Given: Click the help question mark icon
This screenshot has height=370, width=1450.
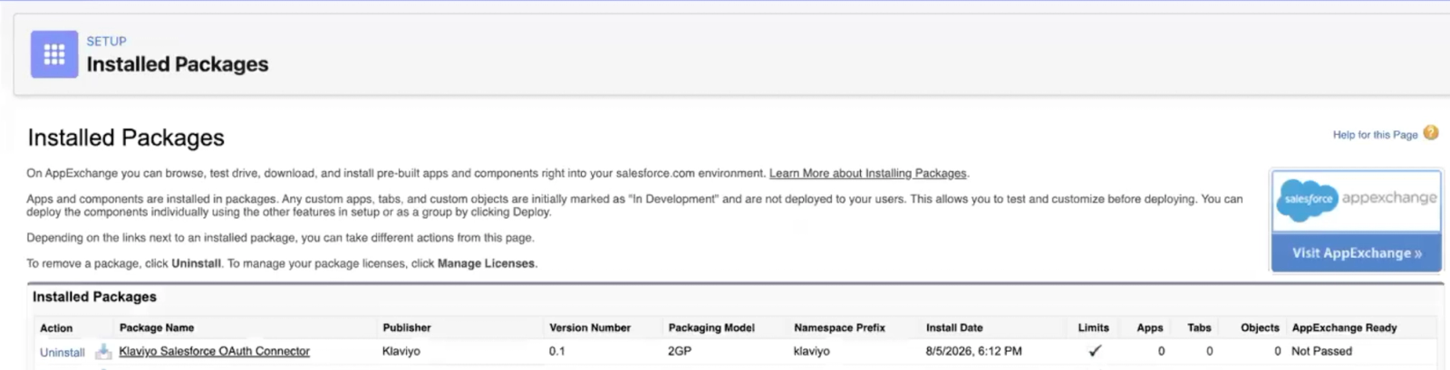Looking at the screenshot, I should 1431,133.
